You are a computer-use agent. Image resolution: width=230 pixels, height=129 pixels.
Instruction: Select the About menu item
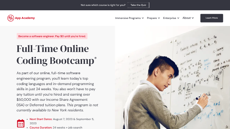(187, 18)
